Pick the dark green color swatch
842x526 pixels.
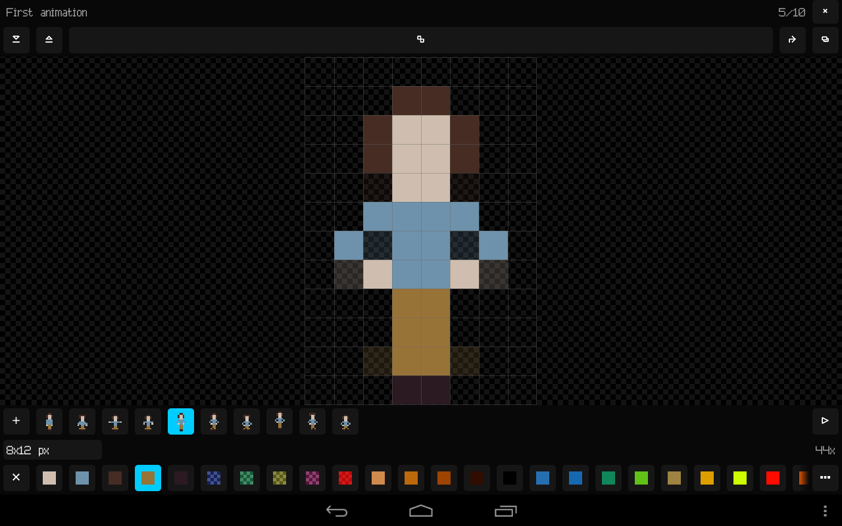(x=608, y=478)
